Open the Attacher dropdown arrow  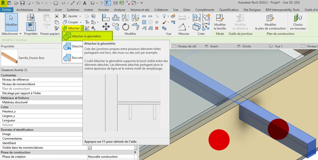[82, 28]
